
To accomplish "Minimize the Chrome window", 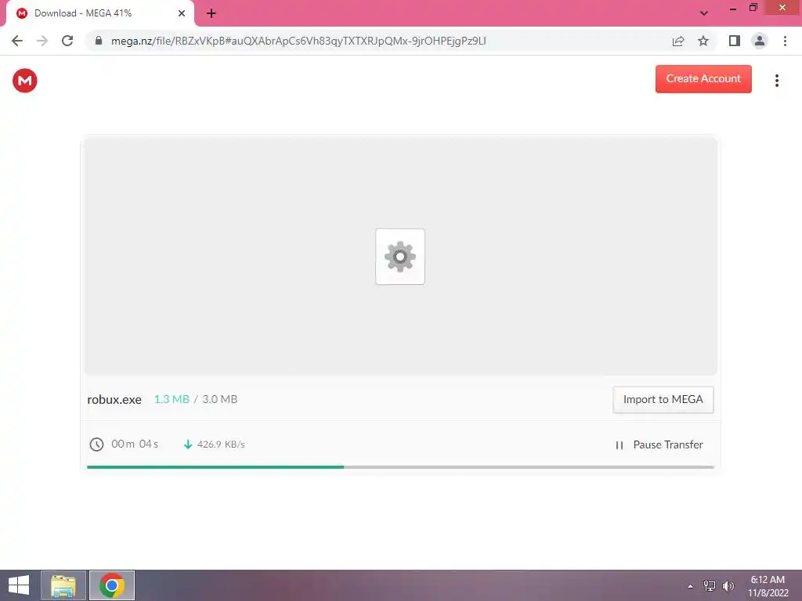I will click(733, 8).
